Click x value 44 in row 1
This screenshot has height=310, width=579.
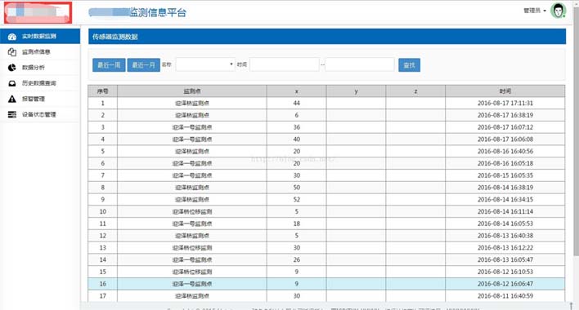tap(297, 103)
